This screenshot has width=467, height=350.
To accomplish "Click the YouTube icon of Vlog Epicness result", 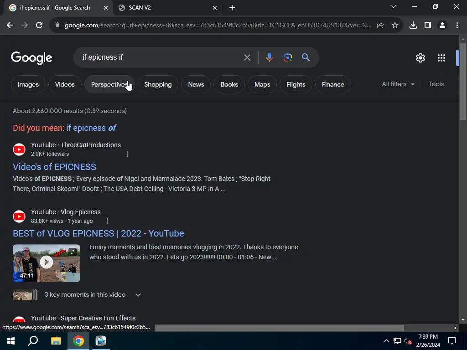I will (19, 216).
